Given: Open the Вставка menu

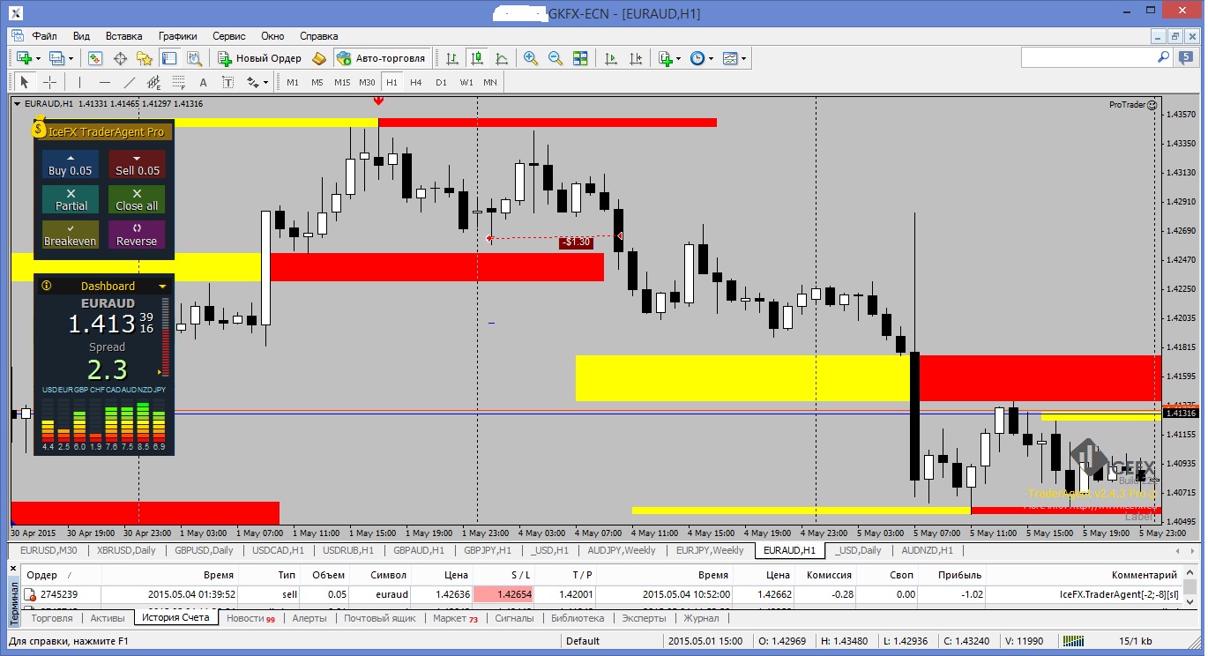Looking at the screenshot, I should (x=123, y=36).
